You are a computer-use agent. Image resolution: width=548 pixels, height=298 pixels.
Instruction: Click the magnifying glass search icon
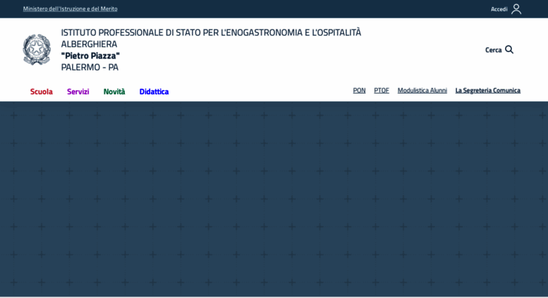tap(509, 49)
